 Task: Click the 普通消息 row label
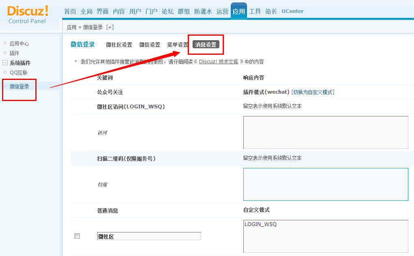[107, 211]
